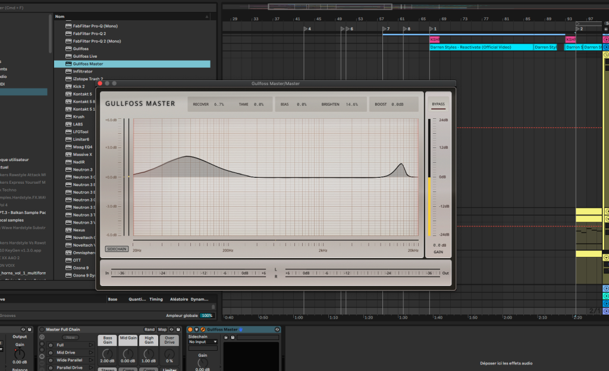
Task: Toggle Gullfoss Master device activator in rack
Action: tap(190, 329)
